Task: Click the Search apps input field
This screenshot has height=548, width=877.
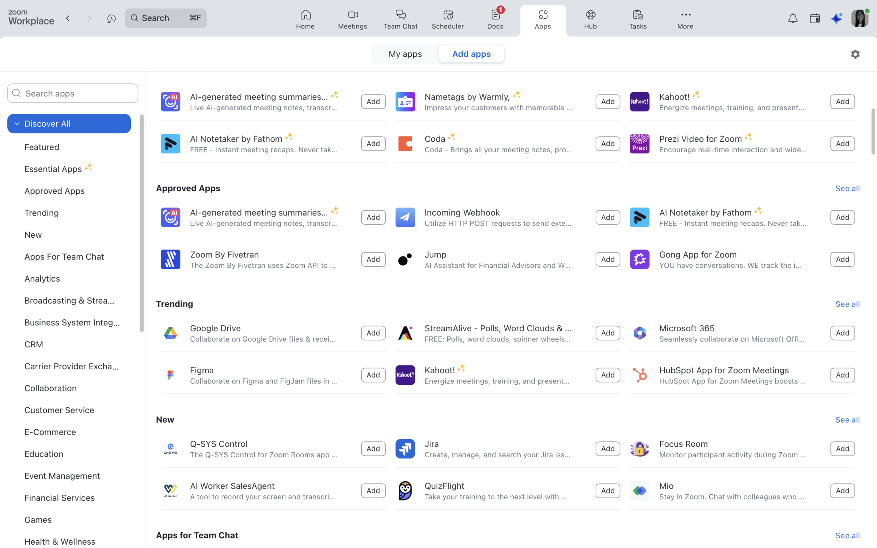Action: point(72,93)
